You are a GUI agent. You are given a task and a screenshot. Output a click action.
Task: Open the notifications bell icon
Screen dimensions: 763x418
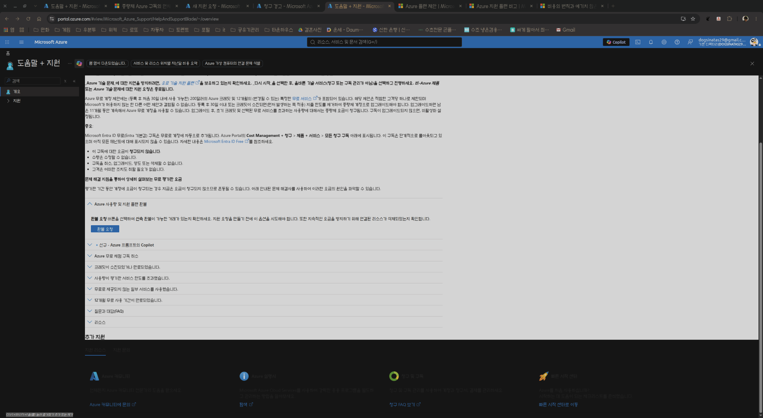tap(650, 42)
